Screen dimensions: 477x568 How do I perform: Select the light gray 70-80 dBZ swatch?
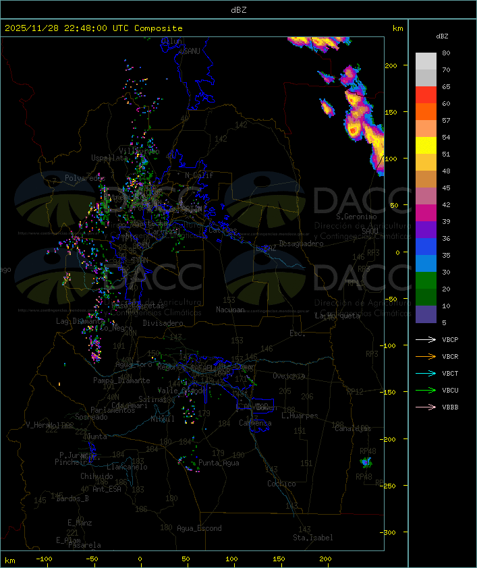(426, 61)
